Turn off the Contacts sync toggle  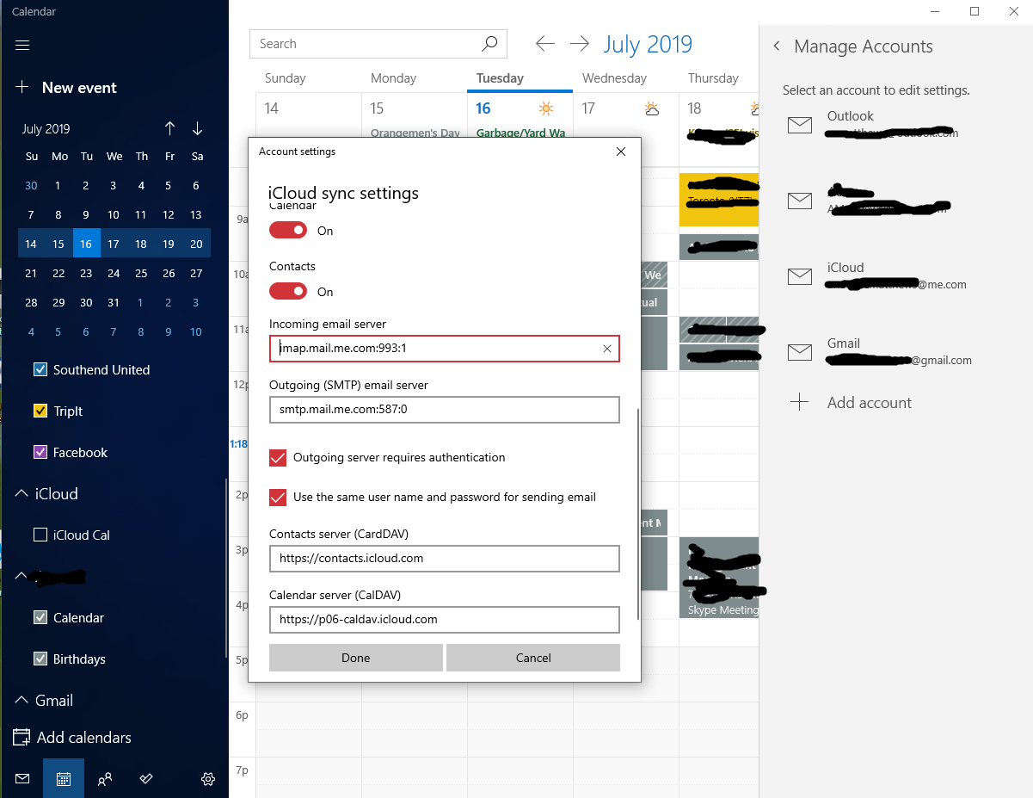point(288,292)
